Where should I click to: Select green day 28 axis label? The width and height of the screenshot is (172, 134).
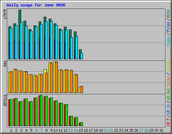pyautogui.click(x=146, y=130)
